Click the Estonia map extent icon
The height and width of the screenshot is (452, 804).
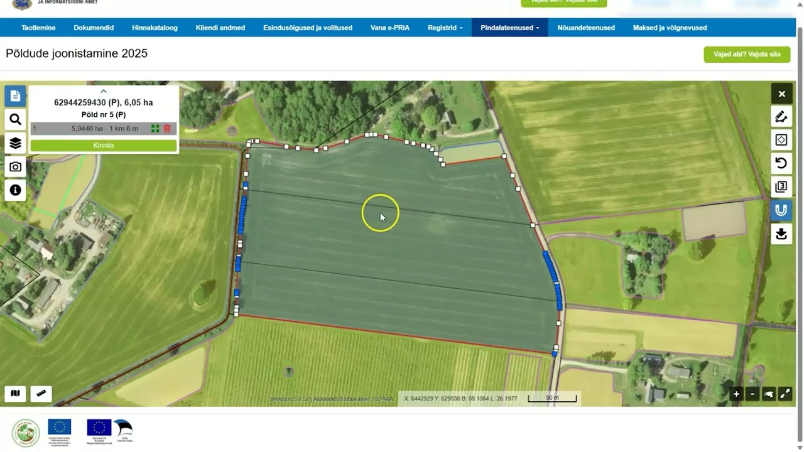769,394
